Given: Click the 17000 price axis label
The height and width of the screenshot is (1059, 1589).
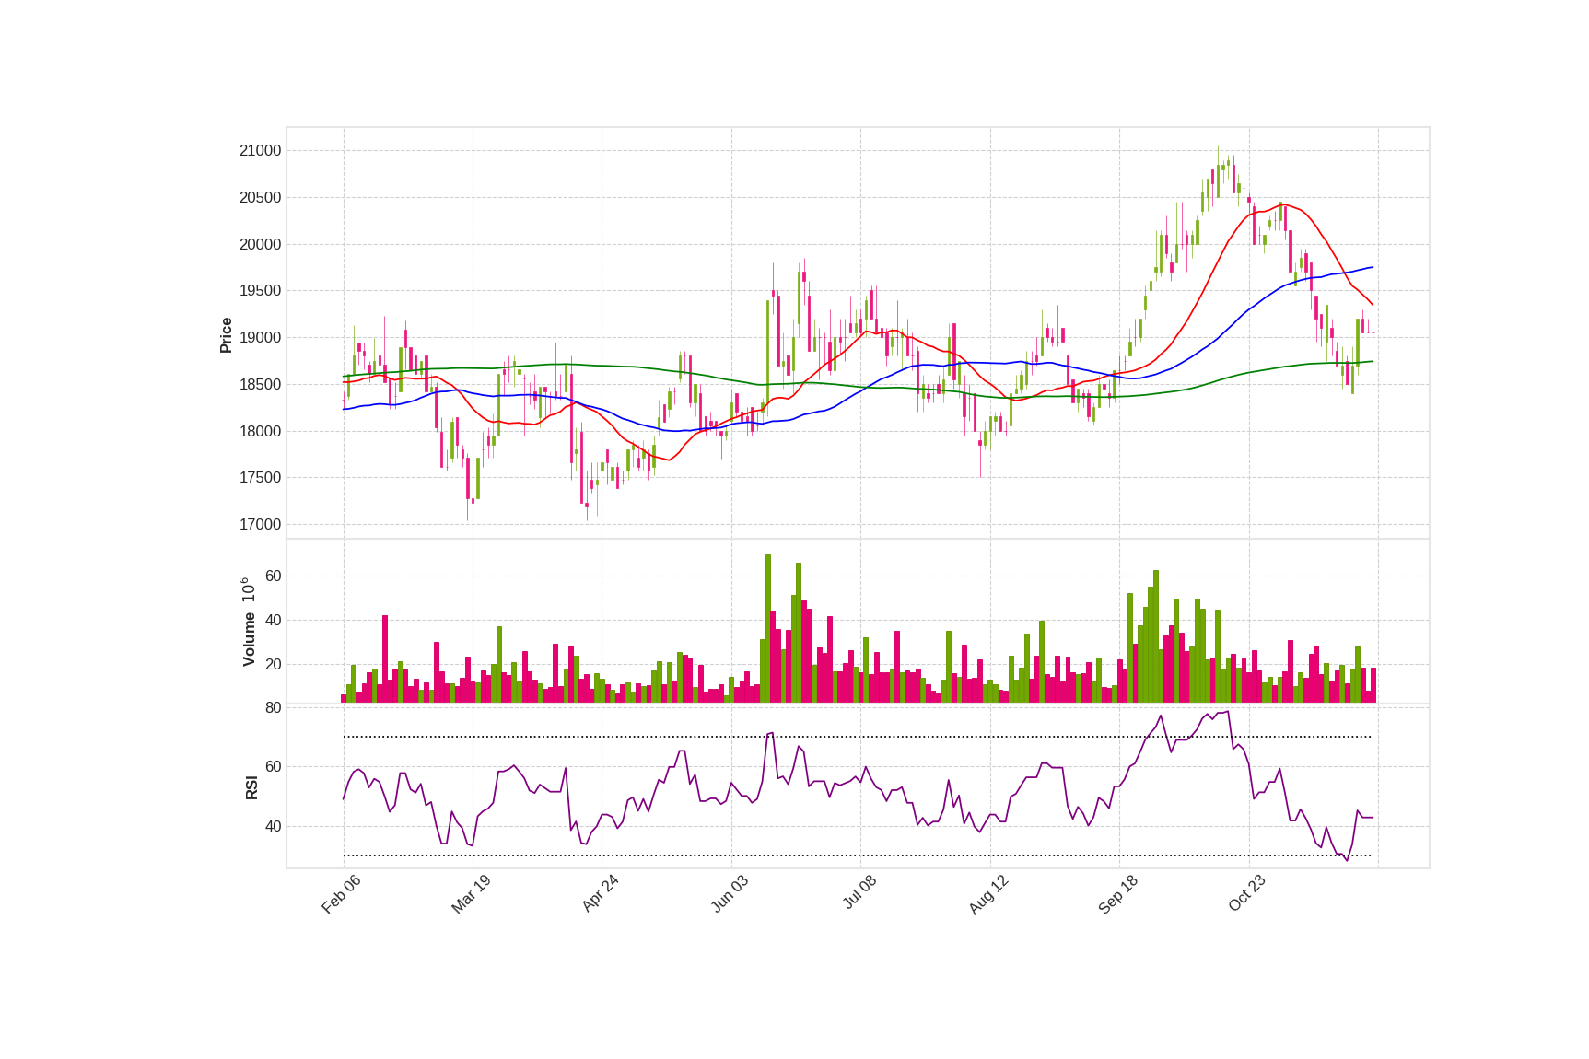Looking at the screenshot, I should click(x=260, y=525).
